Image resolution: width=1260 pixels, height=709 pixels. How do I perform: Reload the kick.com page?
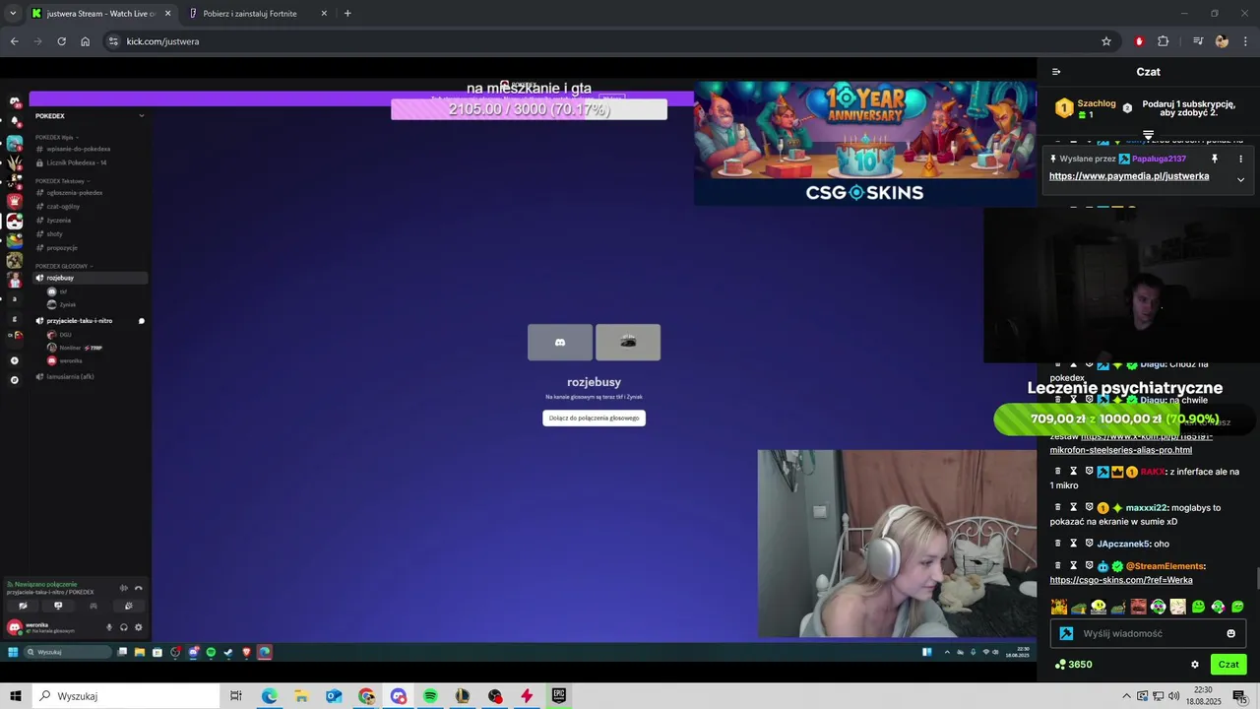[61, 41]
